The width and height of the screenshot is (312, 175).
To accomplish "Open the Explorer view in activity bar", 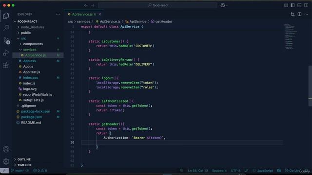I will tap(6, 16).
